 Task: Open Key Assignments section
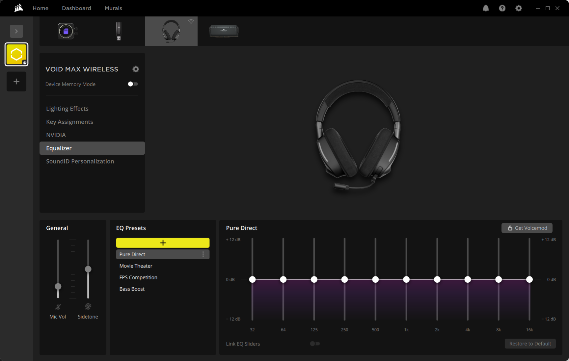click(92, 122)
